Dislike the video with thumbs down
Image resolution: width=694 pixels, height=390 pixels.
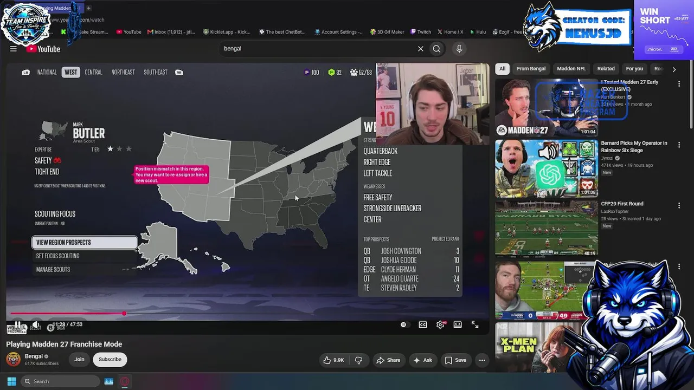(x=358, y=360)
